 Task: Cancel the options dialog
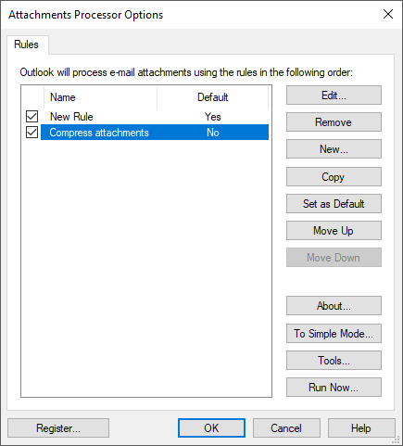286,428
